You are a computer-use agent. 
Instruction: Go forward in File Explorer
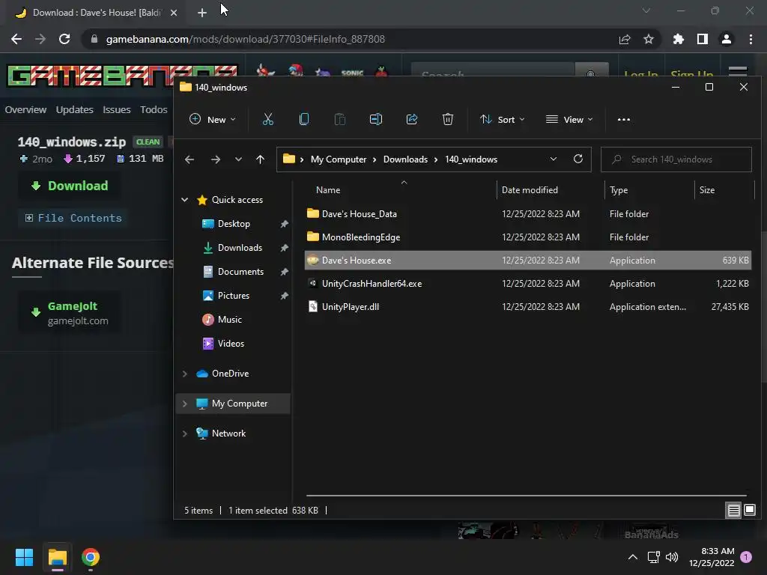[215, 159]
